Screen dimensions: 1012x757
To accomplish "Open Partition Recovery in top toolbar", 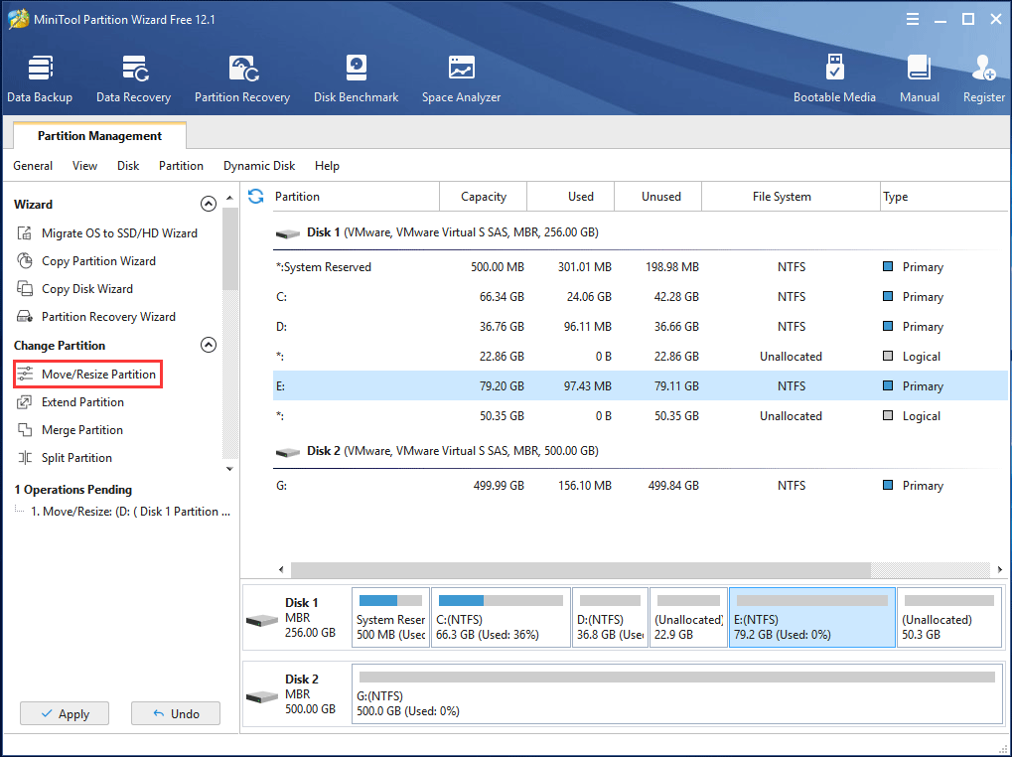I will point(242,79).
